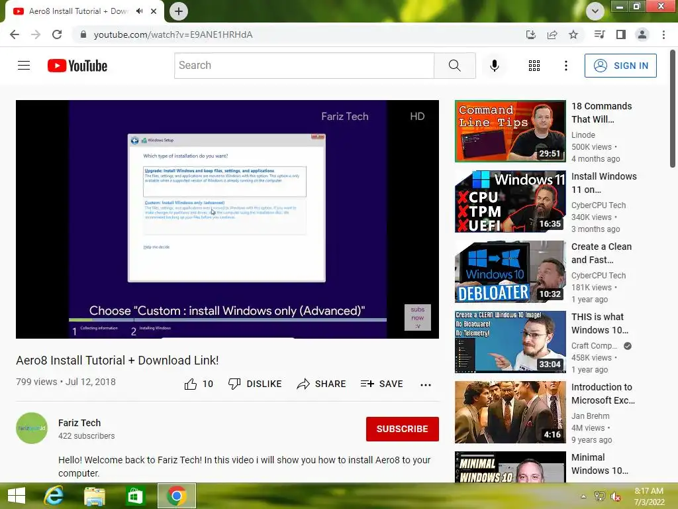678x509 pixels.
Task: Open File Explorer from taskbar
Action: tap(94, 496)
